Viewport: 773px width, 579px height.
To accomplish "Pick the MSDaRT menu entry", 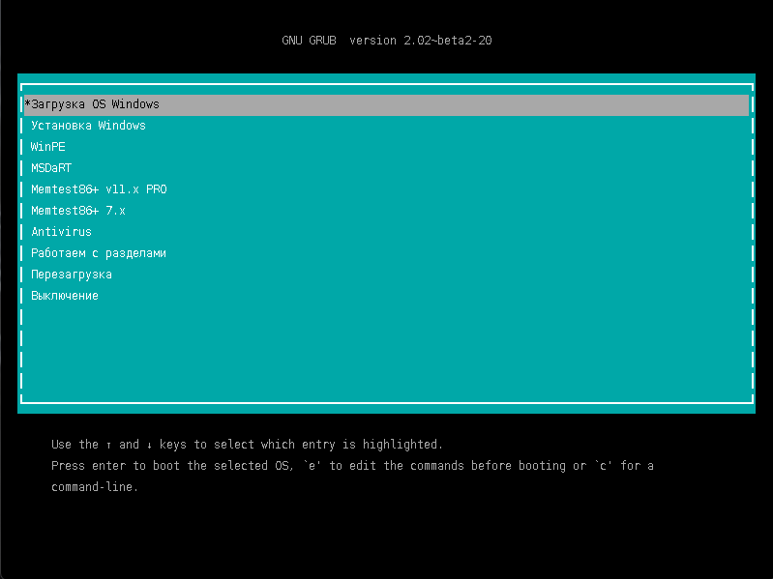I will 51,168.
